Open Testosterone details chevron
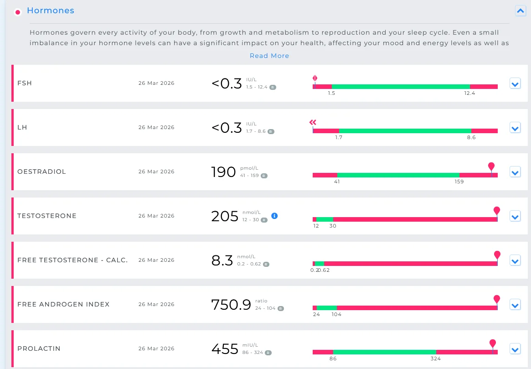The height and width of the screenshot is (369, 531). coord(515,216)
